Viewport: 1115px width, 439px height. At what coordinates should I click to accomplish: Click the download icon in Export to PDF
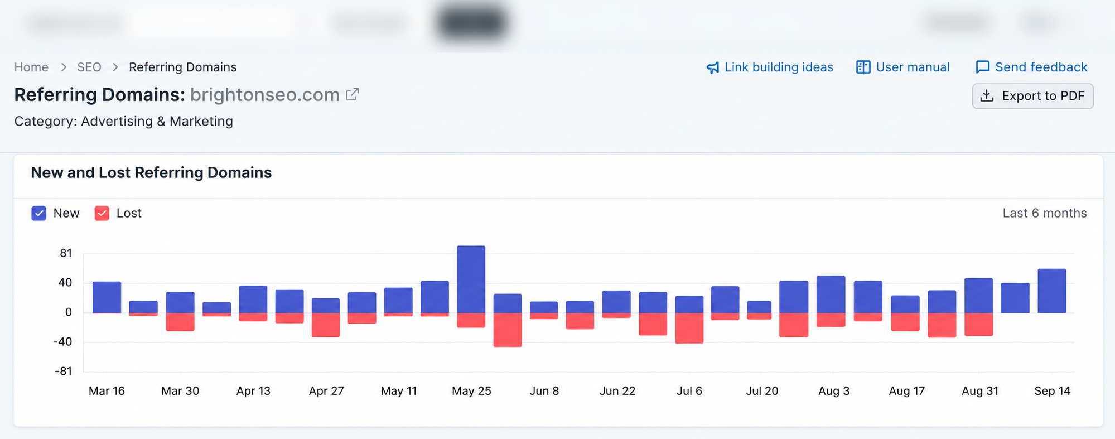pos(987,96)
